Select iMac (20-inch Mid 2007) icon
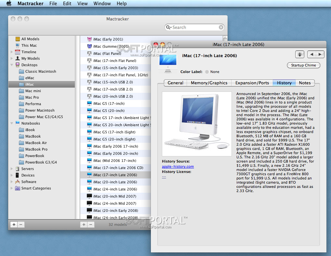331x256 pixels. click(89, 196)
